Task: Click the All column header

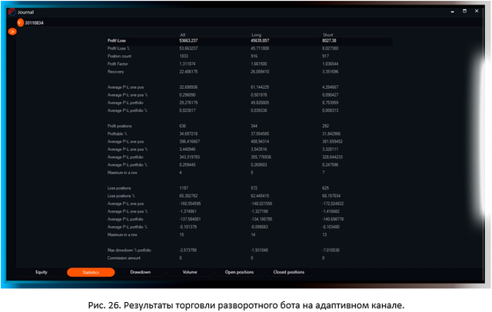Action: point(183,34)
